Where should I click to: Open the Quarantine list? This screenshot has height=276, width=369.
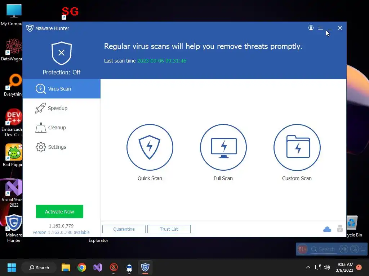(124, 229)
